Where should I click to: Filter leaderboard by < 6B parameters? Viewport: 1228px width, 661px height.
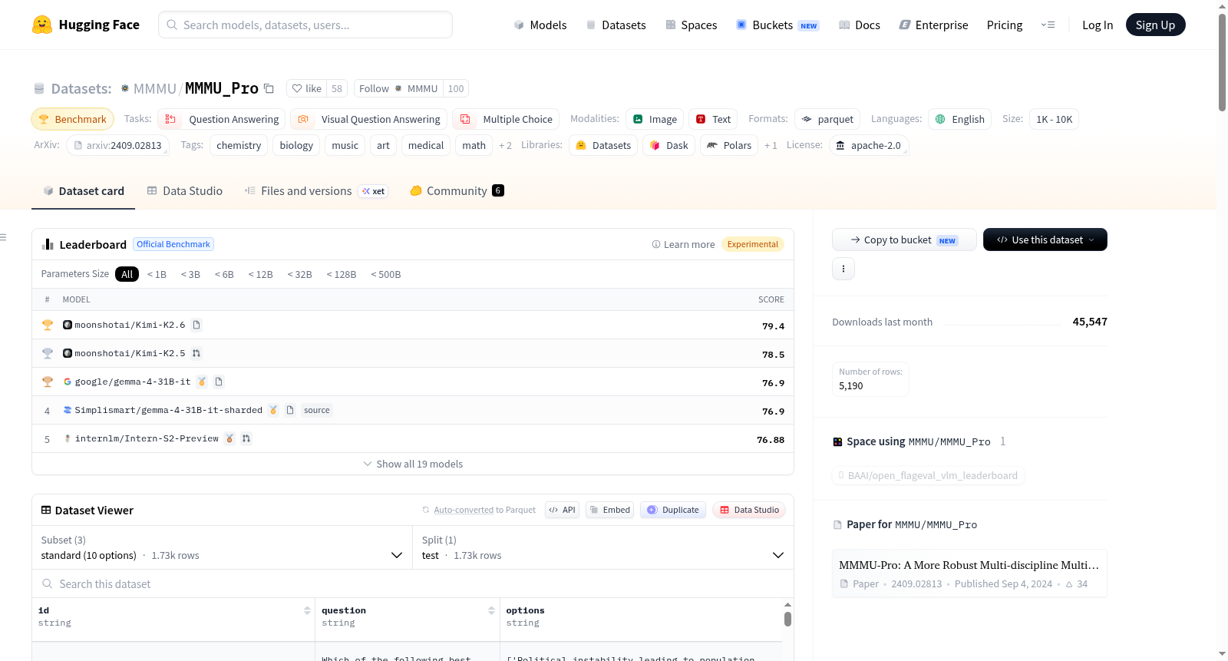[224, 274]
